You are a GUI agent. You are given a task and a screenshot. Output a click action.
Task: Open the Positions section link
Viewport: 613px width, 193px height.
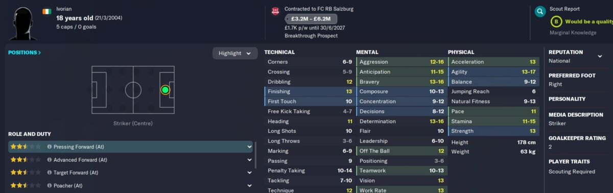(25, 53)
